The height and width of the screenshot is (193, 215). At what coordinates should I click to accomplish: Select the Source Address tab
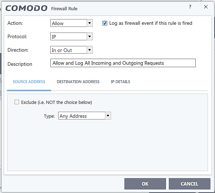pos(29,82)
